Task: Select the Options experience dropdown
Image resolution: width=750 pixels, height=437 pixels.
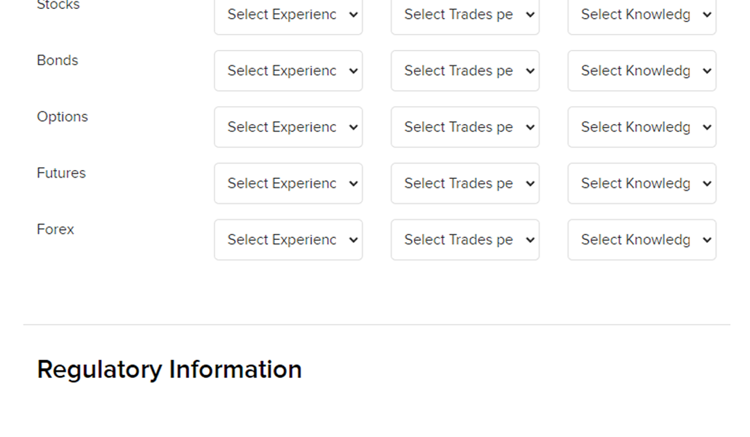Action: (x=288, y=127)
